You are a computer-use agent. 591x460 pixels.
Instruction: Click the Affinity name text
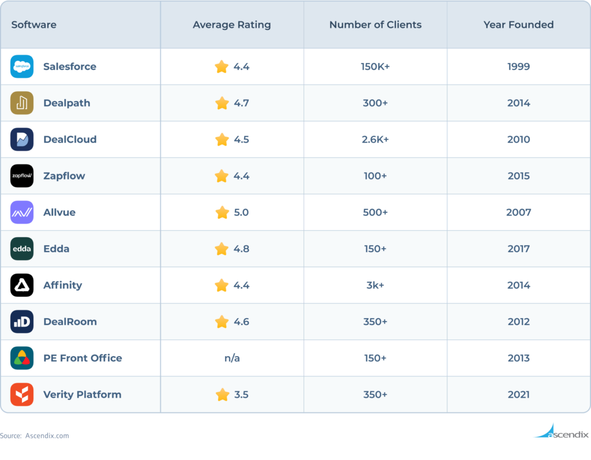point(62,286)
